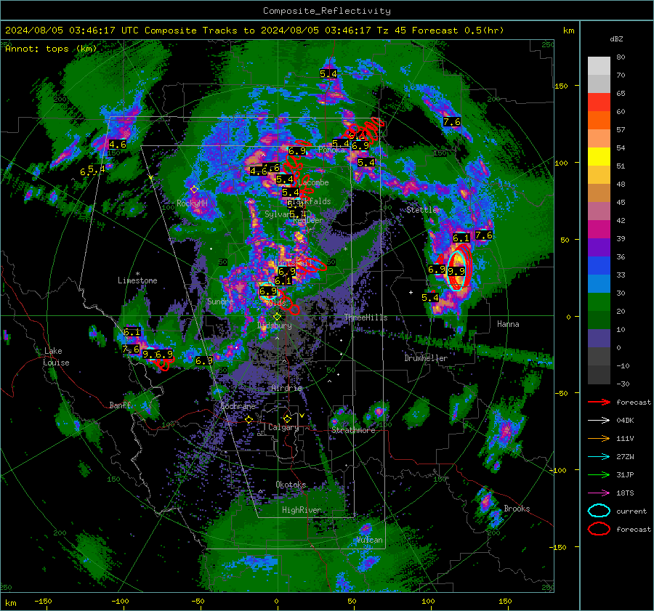The image size is (654, 611).
Task: Click the Okotoks city label
Action: (x=291, y=485)
